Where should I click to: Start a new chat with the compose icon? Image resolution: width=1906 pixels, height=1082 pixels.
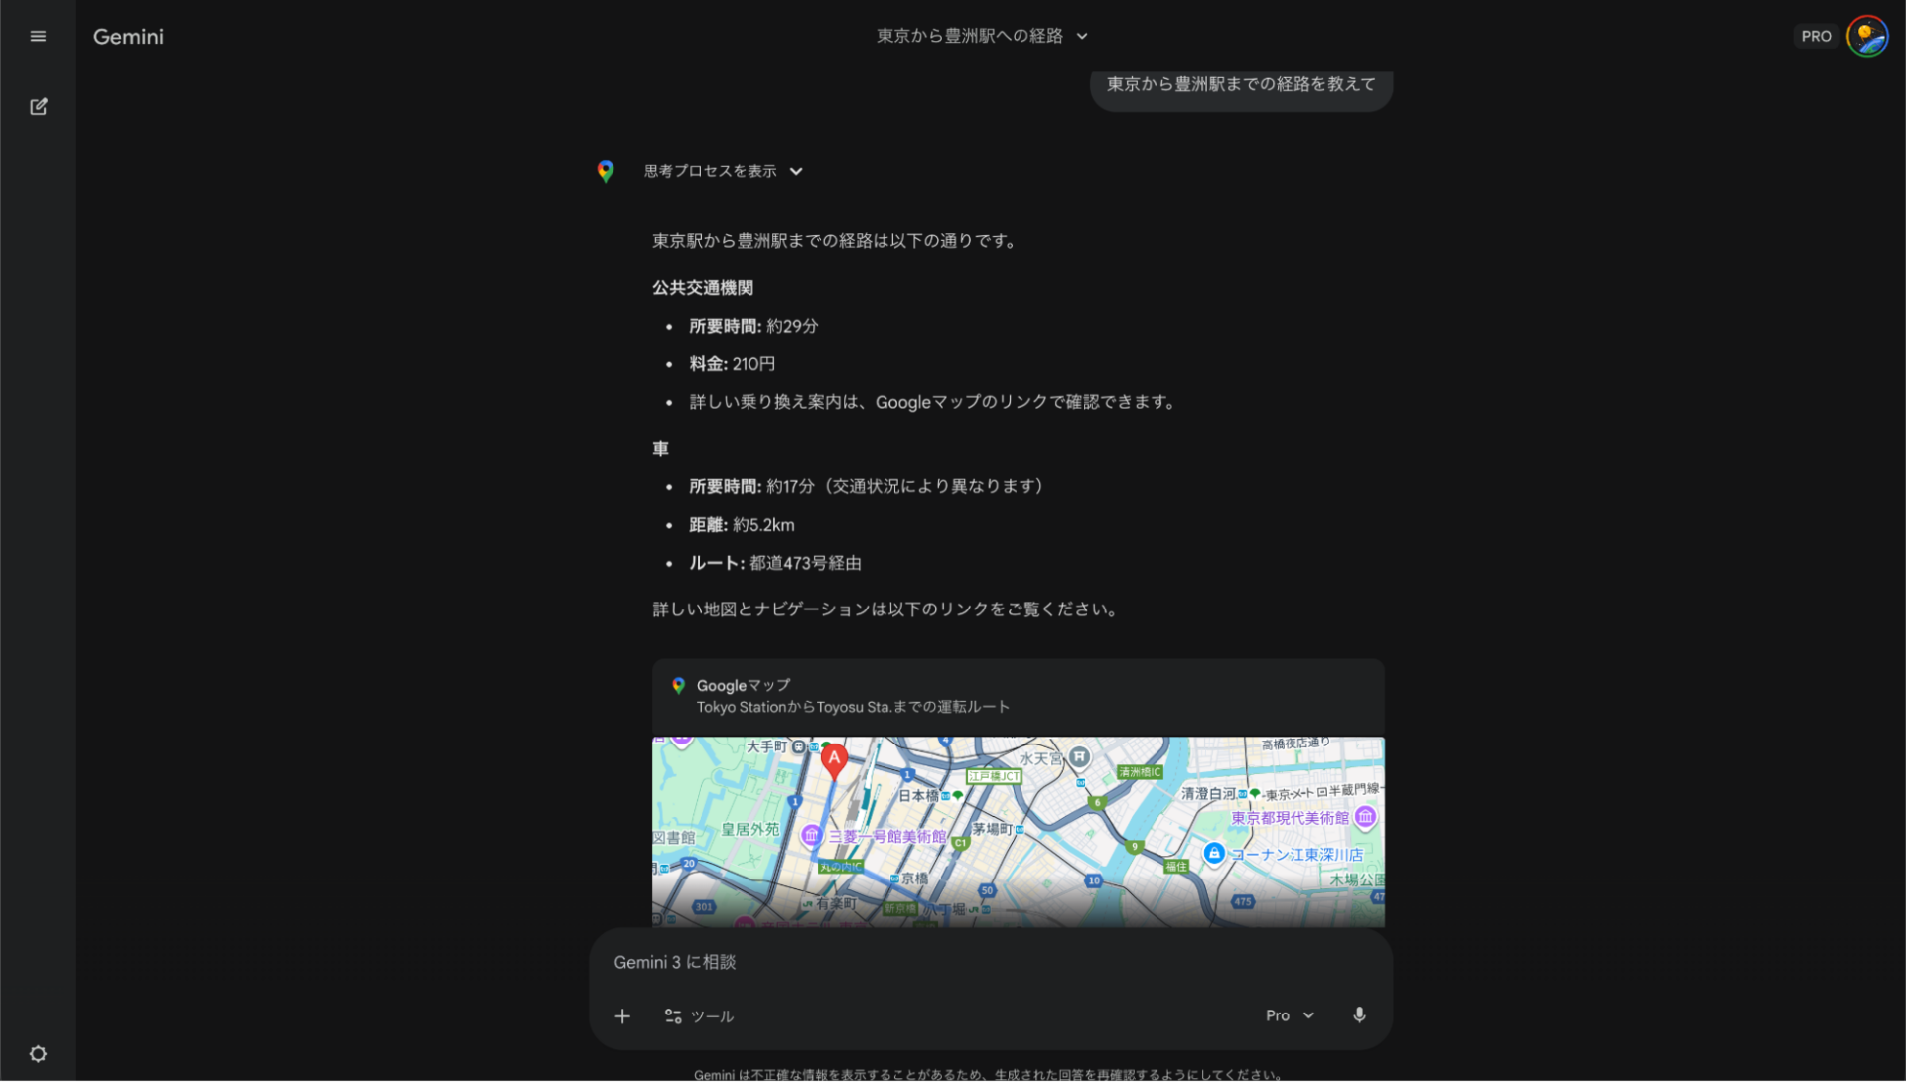point(38,106)
